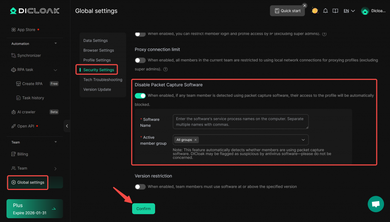Viewport: 390px width, 222px height.
Task: Click the Quick start button
Action: [x=287, y=11]
